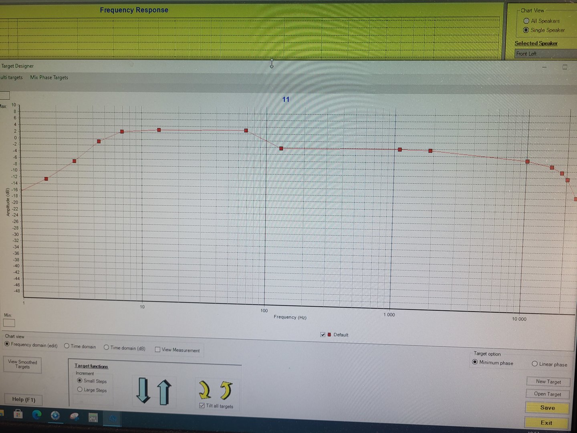Select the +2 dB curve point near 70 Hz
Viewport: 577px width, 433px height.
point(246,131)
